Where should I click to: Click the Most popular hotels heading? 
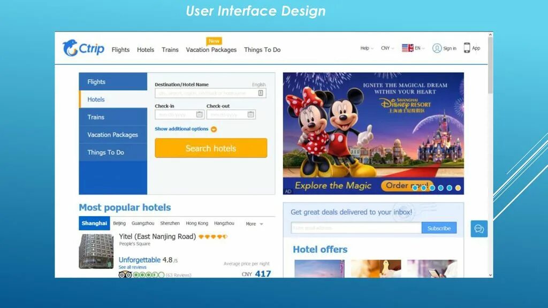pos(125,207)
